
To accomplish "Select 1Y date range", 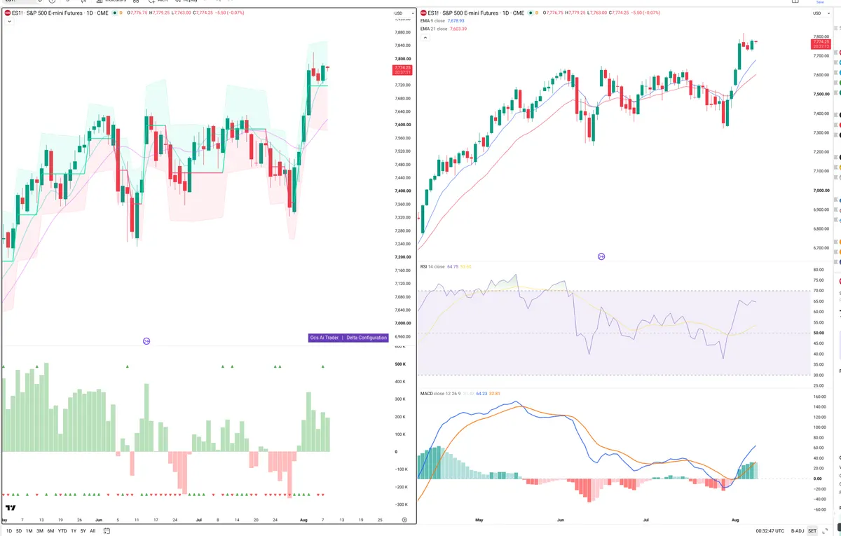I will [x=74, y=531].
